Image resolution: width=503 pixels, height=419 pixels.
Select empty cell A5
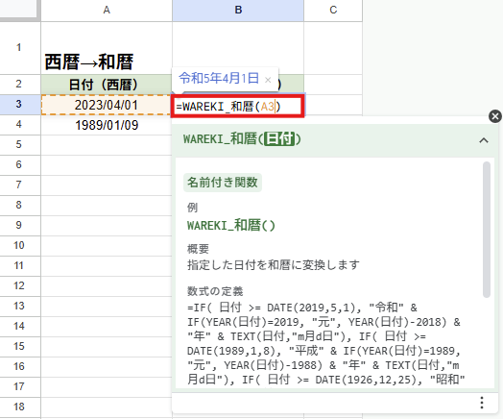click(x=107, y=145)
